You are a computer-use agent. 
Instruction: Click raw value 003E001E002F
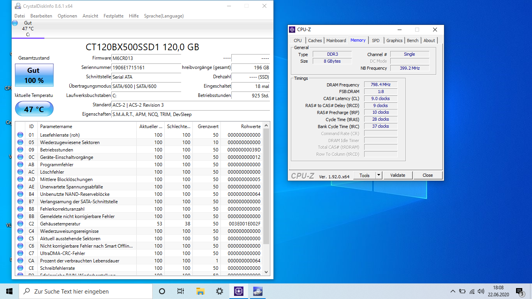tap(245, 223)
